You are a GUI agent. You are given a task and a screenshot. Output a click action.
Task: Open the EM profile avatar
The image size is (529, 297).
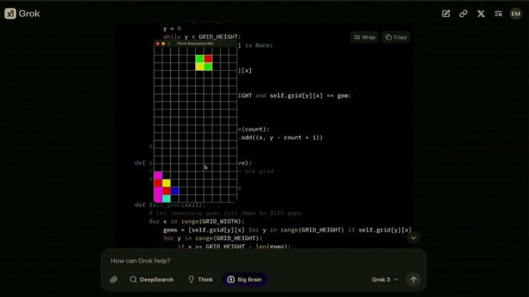pos(515,14)
